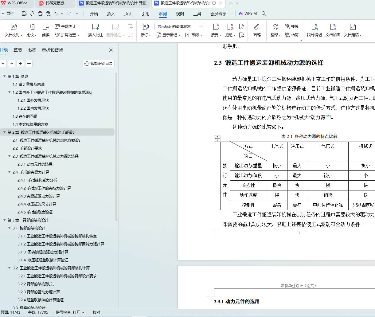Switch to 章节 tab in navigation pane
The height and width of the screenshot is (317, 375).
coord(18,50)
